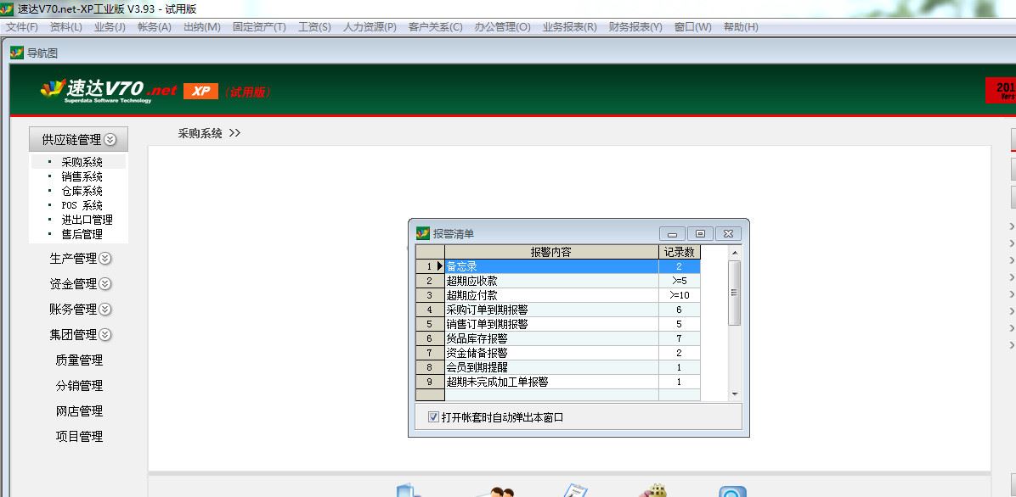Click row header number 5 in 报警清单
This screenshot has width=1016, height=497.
coord(430,324)
